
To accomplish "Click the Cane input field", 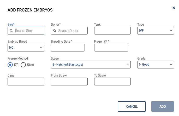I will [26, 82].
